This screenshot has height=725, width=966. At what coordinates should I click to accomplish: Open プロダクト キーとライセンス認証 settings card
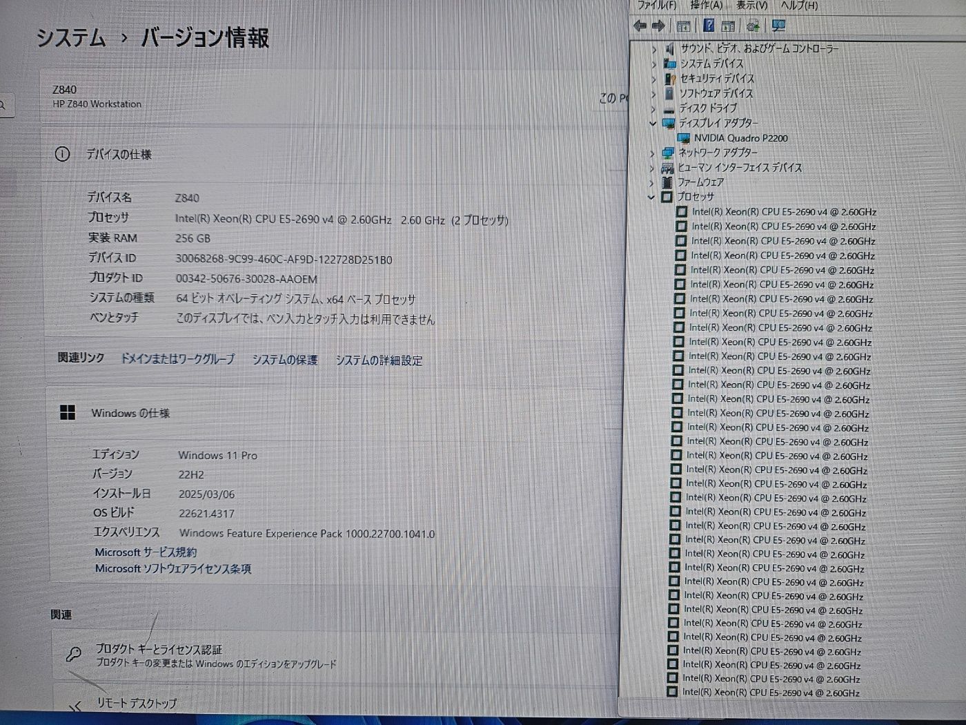335,655
